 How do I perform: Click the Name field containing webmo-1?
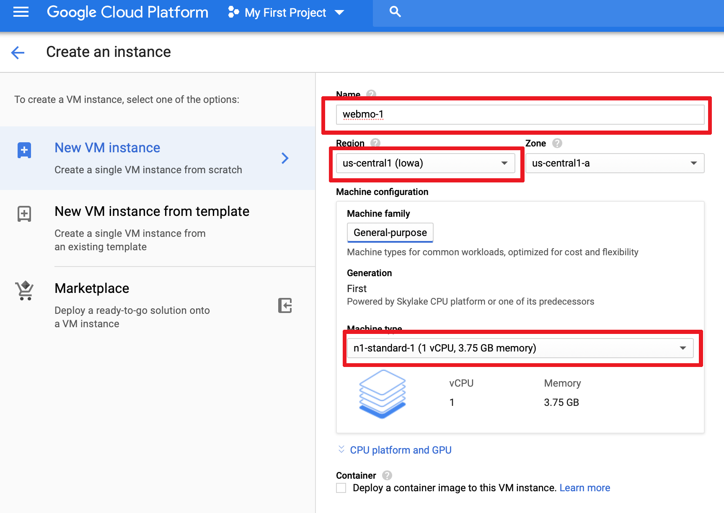click(520, 115)
